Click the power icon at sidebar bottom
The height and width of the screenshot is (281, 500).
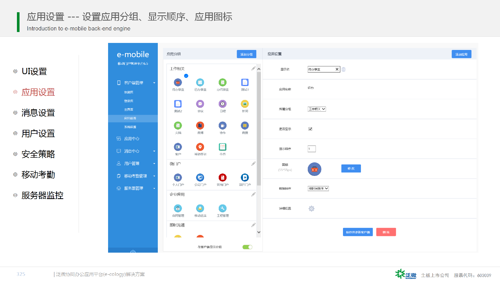[x=133, y=251]
